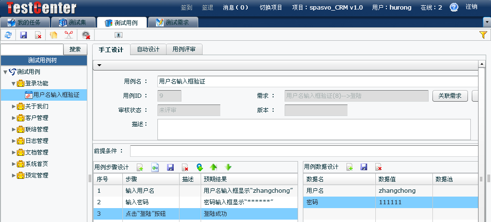Open the 测试需求 tab
Viewport: 491px width, 222px height.
click(x=172, y=23)
